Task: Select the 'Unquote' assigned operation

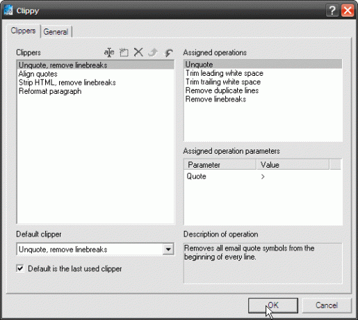Action: [x=263, y=64]
